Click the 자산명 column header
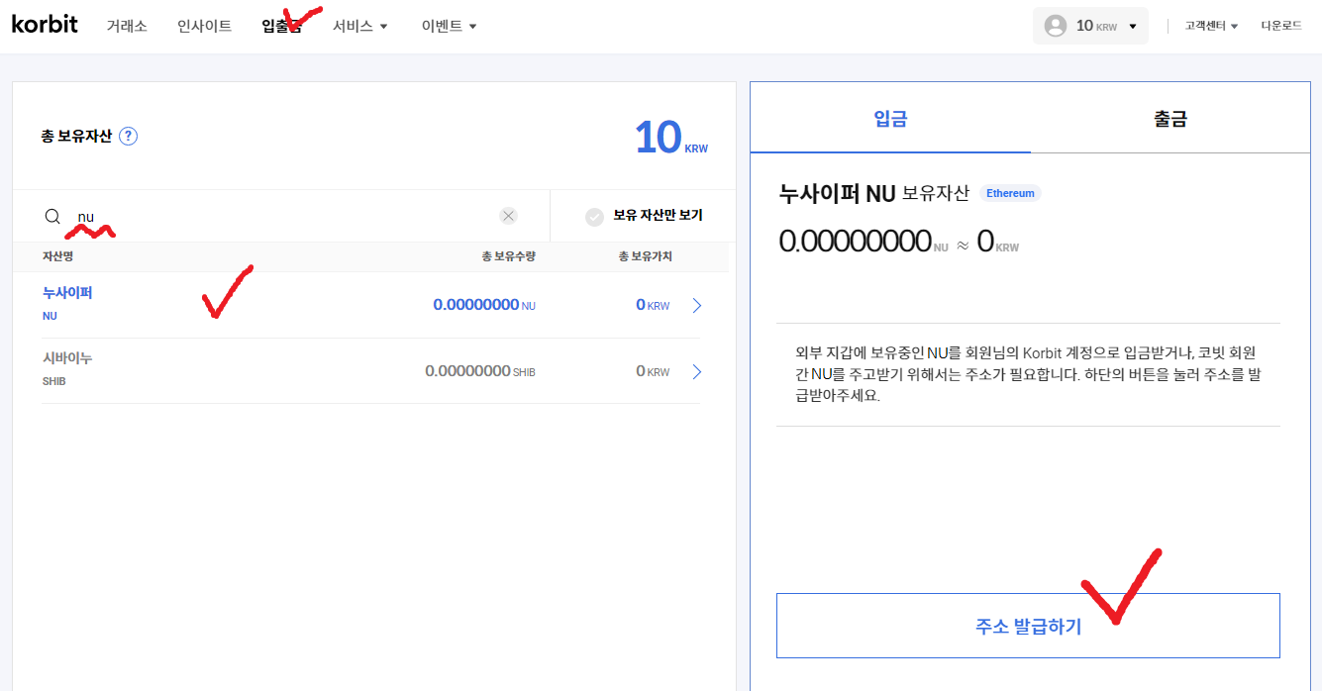1322x691 pixels. point(57,256)
